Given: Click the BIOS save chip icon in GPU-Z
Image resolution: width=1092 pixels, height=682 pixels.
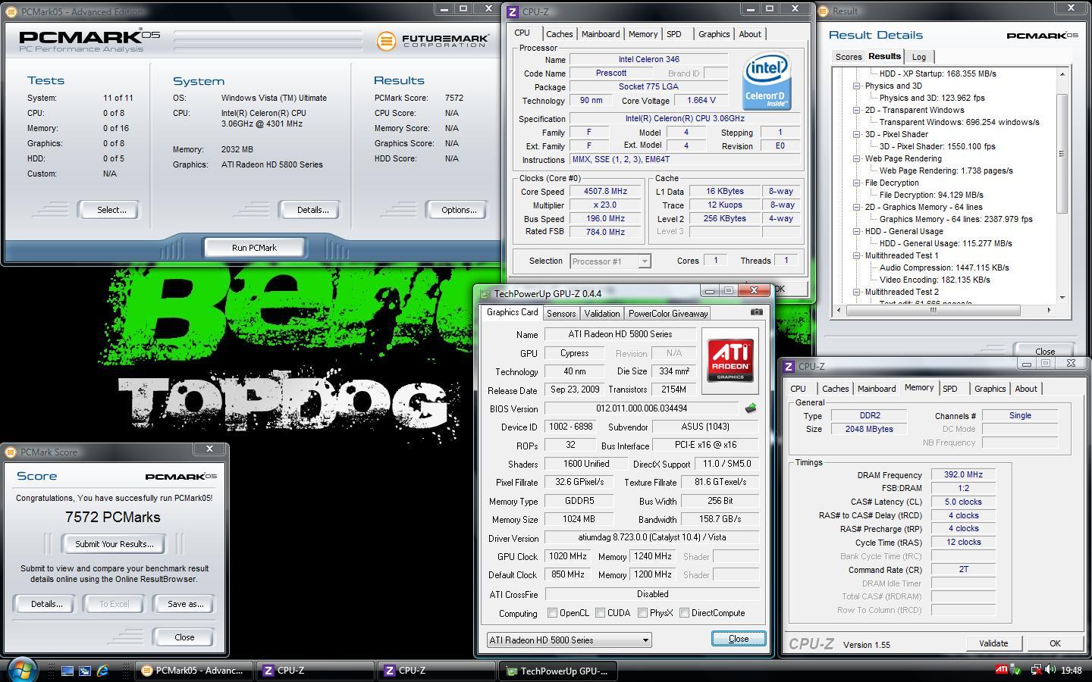Looking at the screenshot, I should click(751, 408).
